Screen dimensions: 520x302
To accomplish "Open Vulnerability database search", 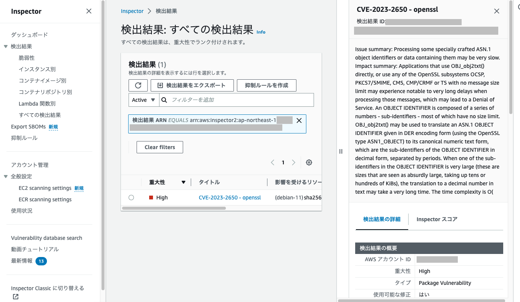I will [47, 238].
